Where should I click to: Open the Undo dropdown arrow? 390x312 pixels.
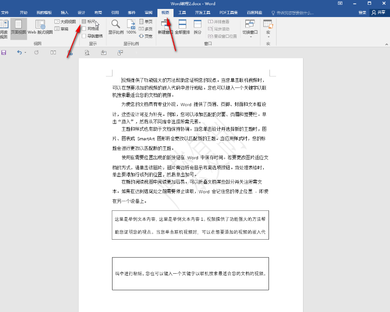[x=26, y=53]
